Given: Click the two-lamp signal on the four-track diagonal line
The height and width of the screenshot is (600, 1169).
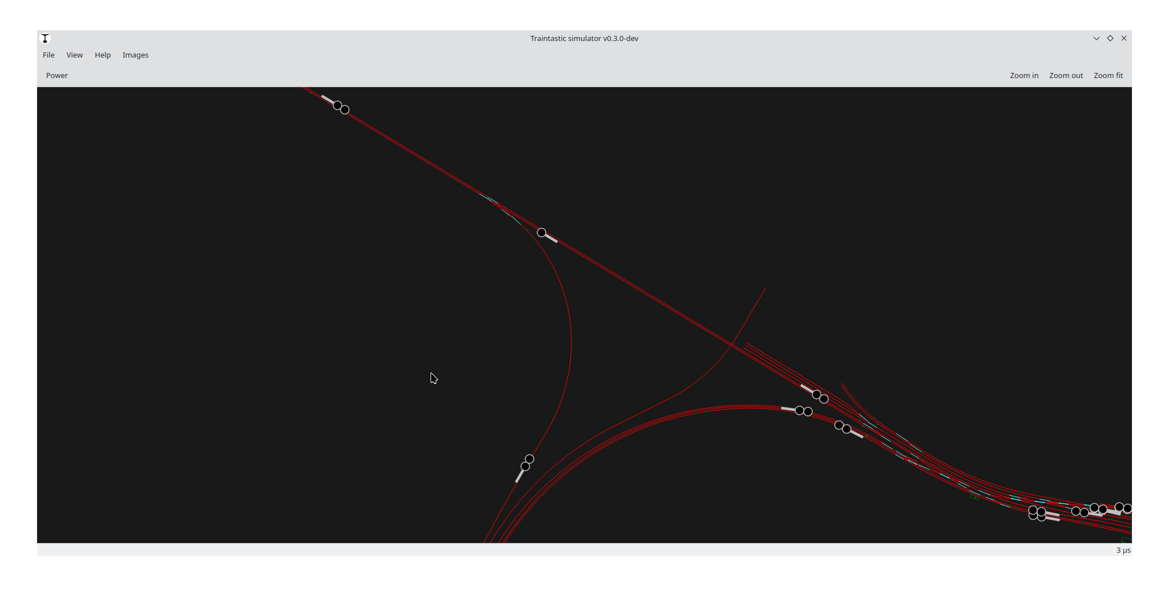Looking at the screenshot, I should [819, 397].
